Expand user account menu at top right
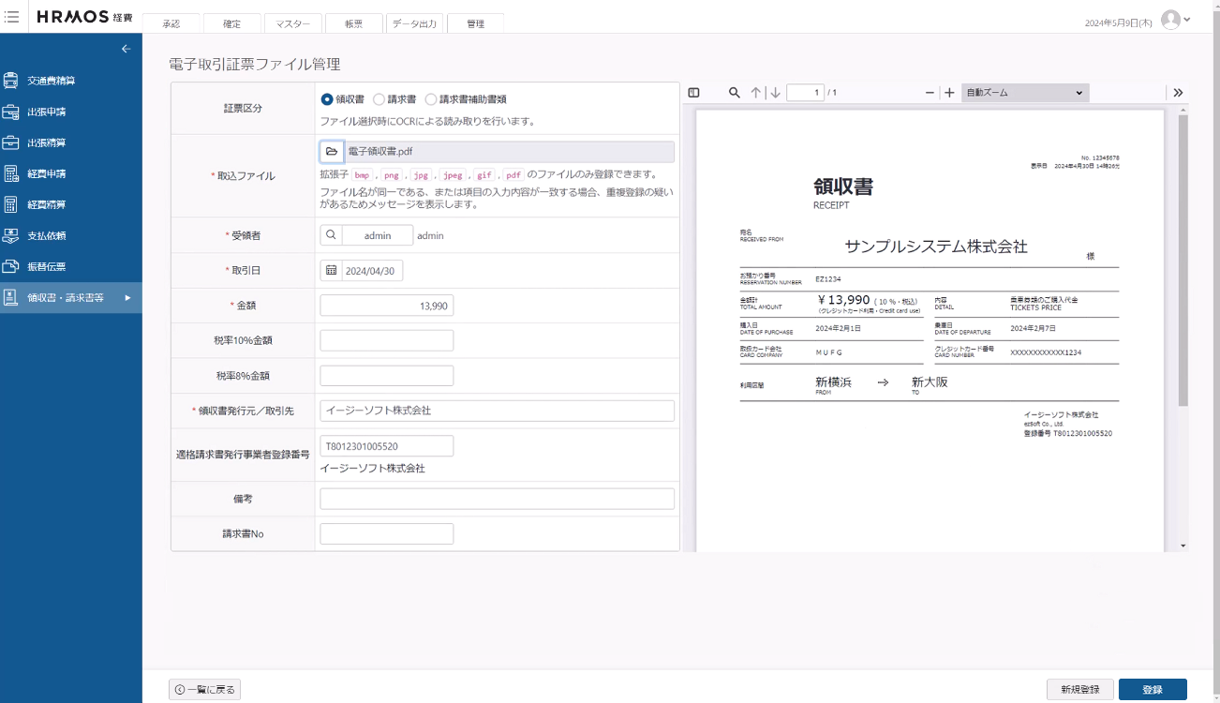Viewport: 1220px width, 703px height. pyautogui.click(x=1175, y=20)
